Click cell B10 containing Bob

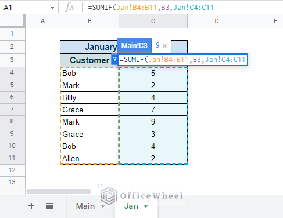point(89,146)
